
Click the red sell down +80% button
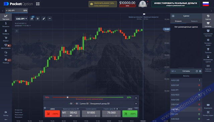[52, 114]
